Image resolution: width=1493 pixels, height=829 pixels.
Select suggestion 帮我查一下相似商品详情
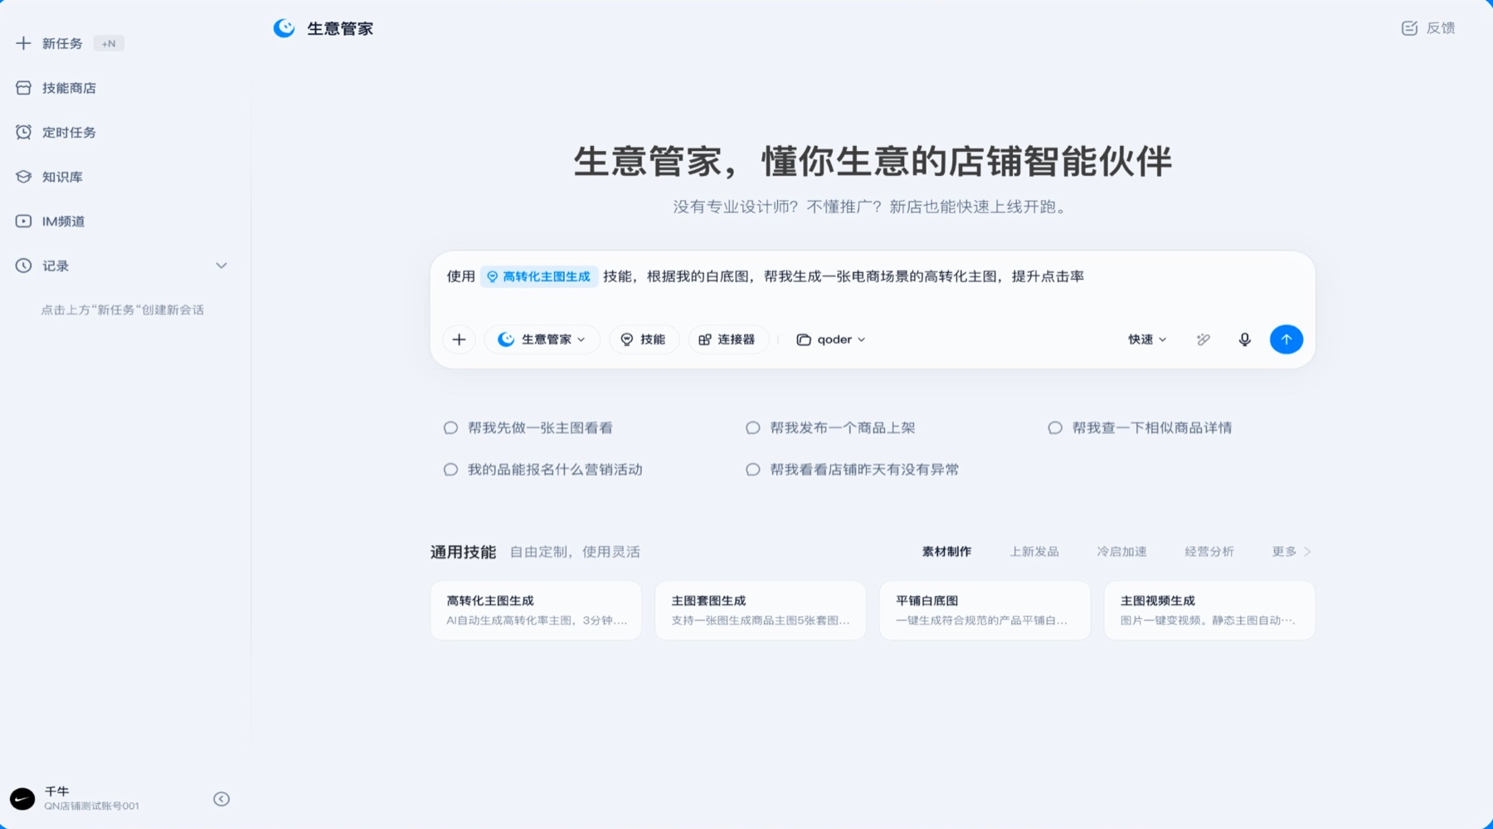[x=1140, y=428]
